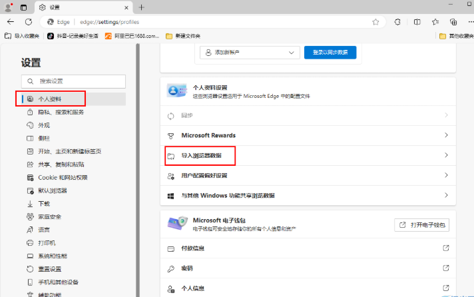The height and width of the screenshot is (297, 474).
Task: Open Favorites hub icon in toolbar
Action: click(435, 22)
